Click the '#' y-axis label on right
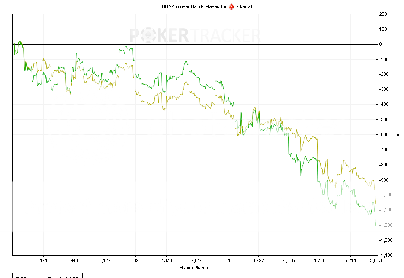Screen dimensions: 404x278 pos(398,135)
